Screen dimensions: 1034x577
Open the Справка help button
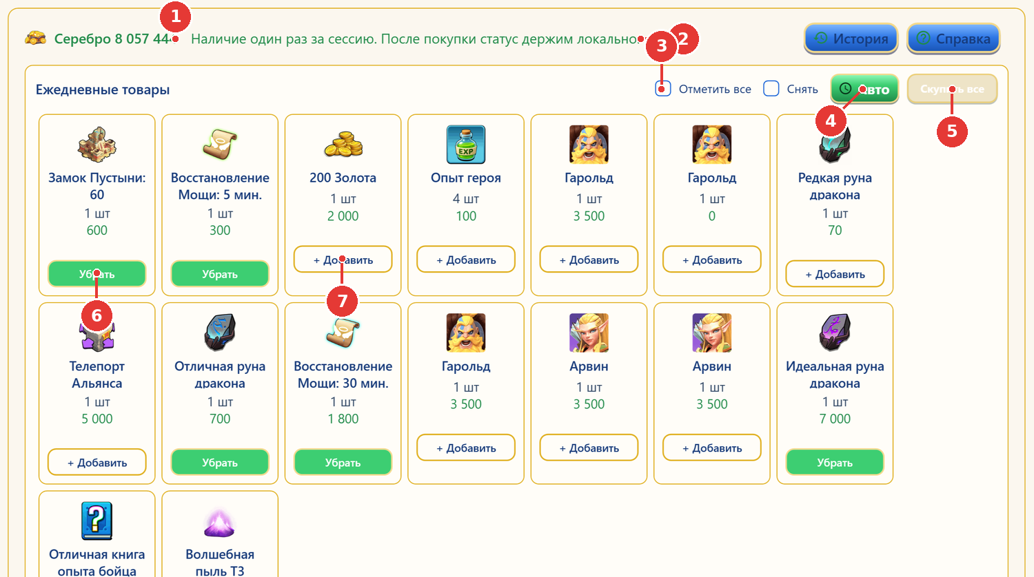(x=953, y=39)
